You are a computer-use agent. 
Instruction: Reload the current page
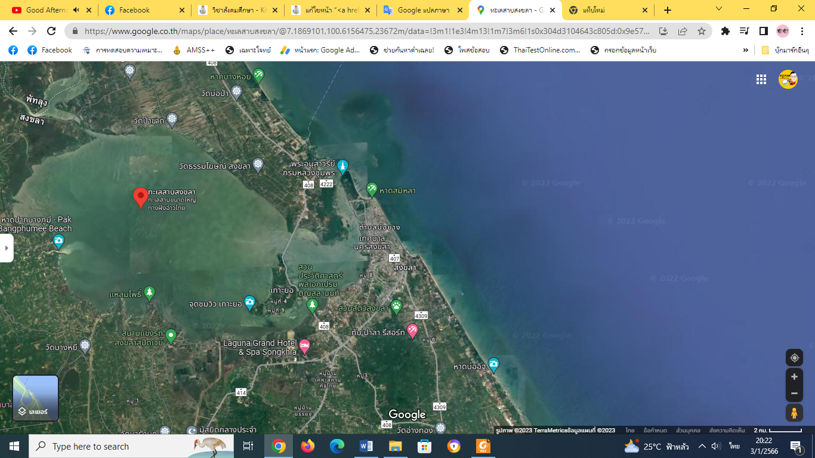[x=51, y=31]
